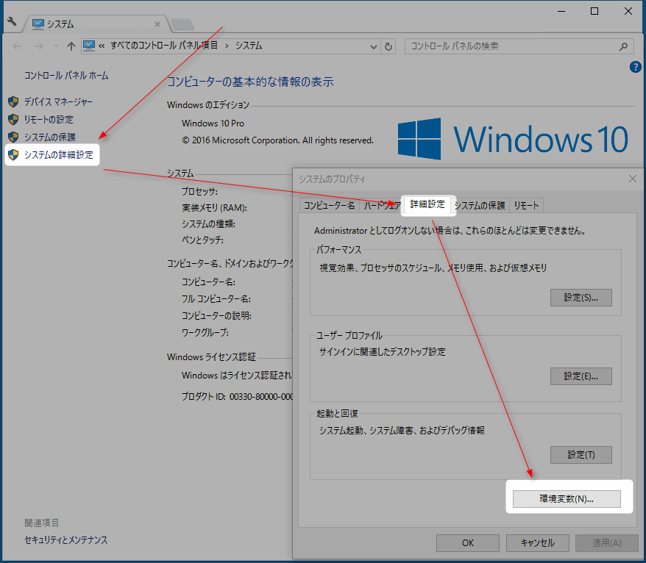Screen dimensions: 646x563
Task: Click the Microsoft Corporation copyright text
Action: tap(277, 140)
